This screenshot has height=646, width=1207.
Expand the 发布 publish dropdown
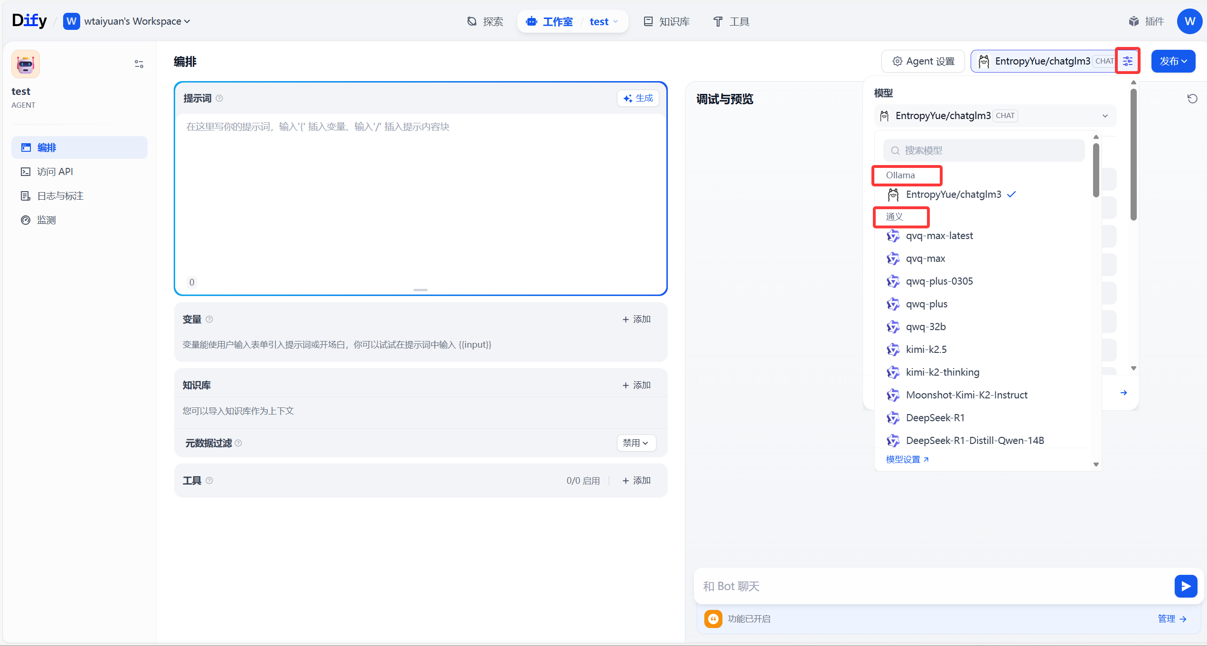[1173, 61]
